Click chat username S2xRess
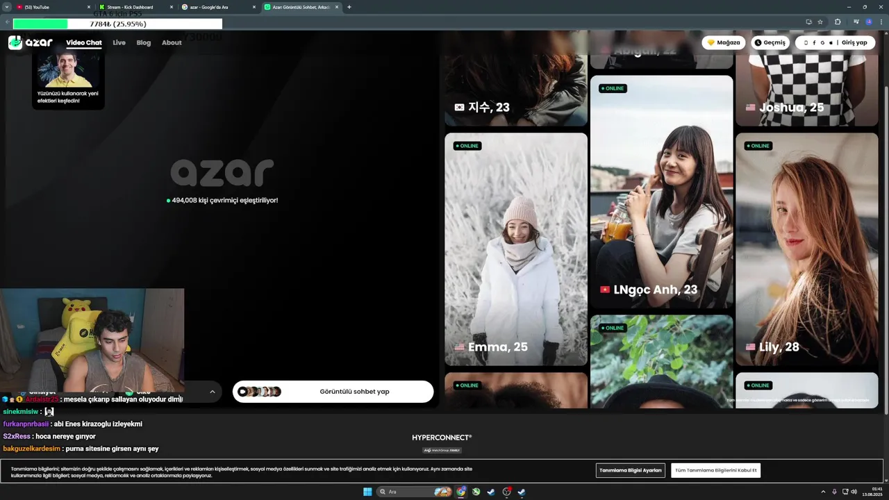This screenshot has height=500, width=889. [x=17, y=437]
